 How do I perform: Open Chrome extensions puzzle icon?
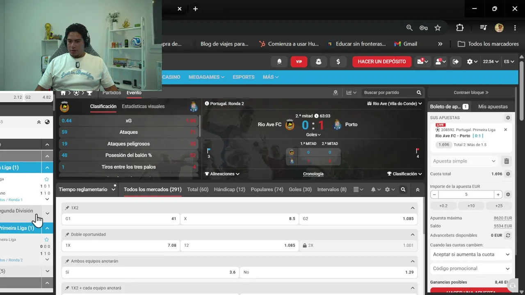pos(460,28)
